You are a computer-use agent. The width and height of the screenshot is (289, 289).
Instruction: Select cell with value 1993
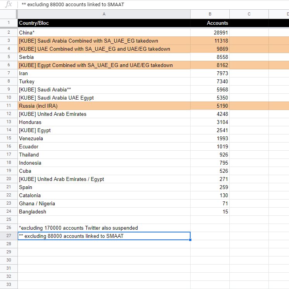pos(210,138)
